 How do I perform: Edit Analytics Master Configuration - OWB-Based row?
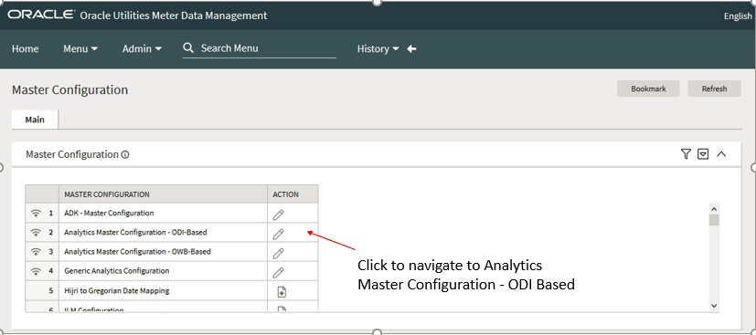tap(278, 253)
